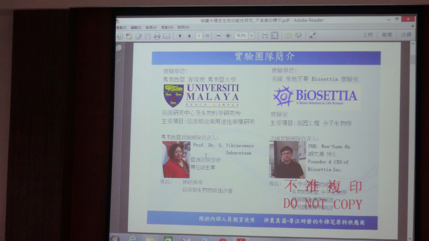
Task: Click the fit width scrolling icon
Action: 265,36
